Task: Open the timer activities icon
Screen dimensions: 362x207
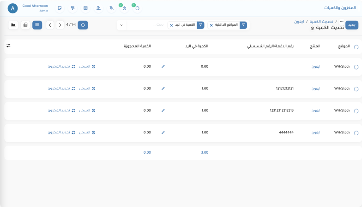Action: tap(124, 8)
